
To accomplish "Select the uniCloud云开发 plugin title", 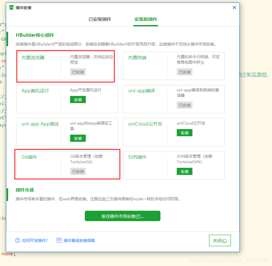I will point(145,124).
